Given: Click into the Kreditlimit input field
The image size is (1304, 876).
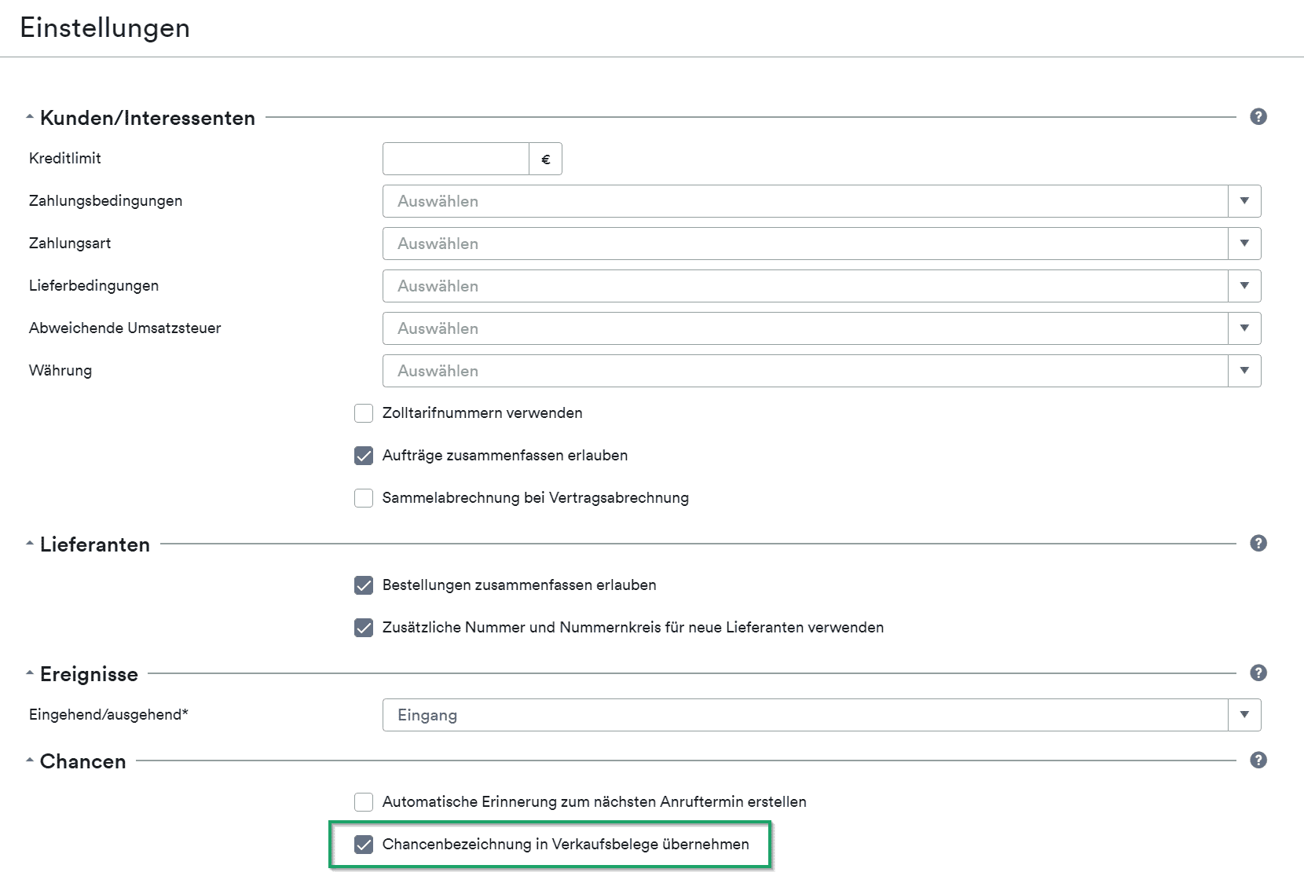Looking at the screenshot, I should [456, 159].
